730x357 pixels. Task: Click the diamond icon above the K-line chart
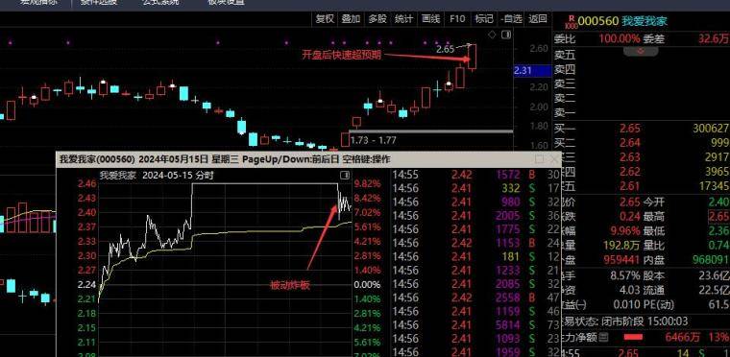pyautogui.click(x=492, y=35)
